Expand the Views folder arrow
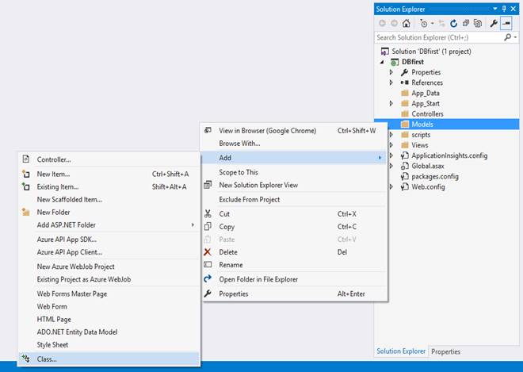 [391, 145]
